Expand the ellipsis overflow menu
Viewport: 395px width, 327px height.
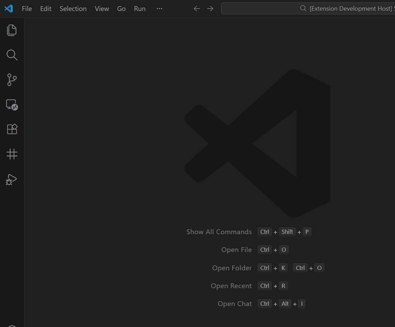click(160, 9)
